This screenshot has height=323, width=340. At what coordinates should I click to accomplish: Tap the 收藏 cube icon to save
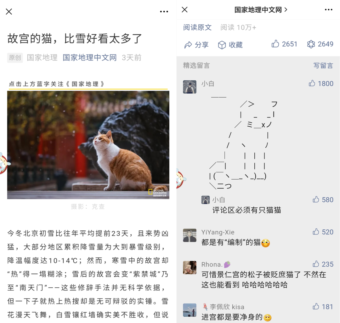(222, 45)
